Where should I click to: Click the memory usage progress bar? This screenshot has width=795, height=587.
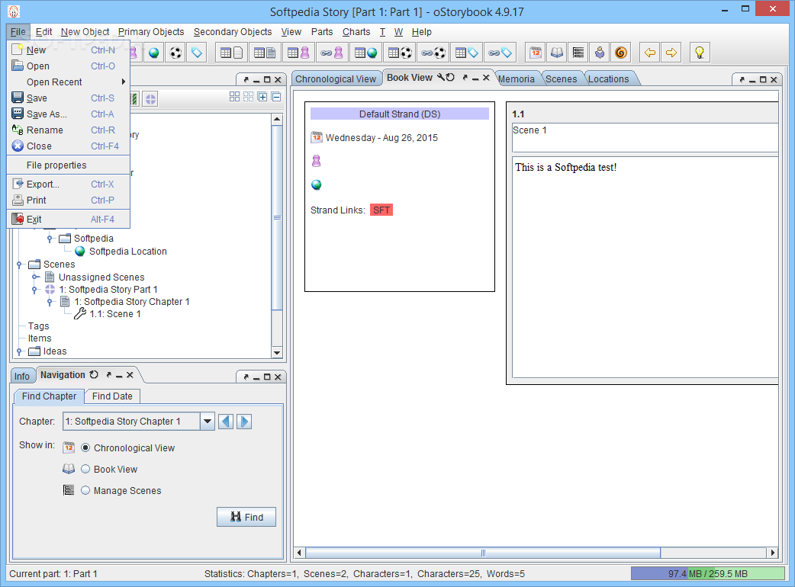coord(708,574)
